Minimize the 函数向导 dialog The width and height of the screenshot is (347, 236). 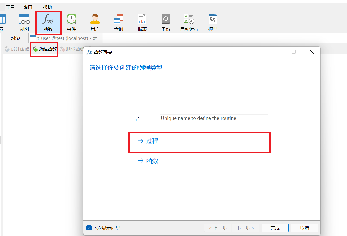(x=276, y=52)
